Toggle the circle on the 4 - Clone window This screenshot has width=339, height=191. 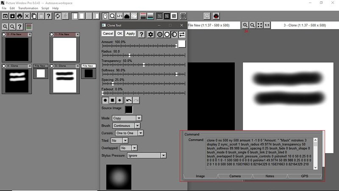click(4, 66)
